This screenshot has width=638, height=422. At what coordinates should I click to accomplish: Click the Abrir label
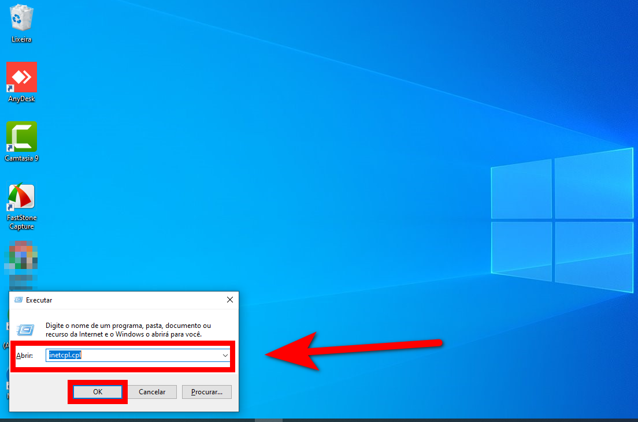[x=24, y=356]
